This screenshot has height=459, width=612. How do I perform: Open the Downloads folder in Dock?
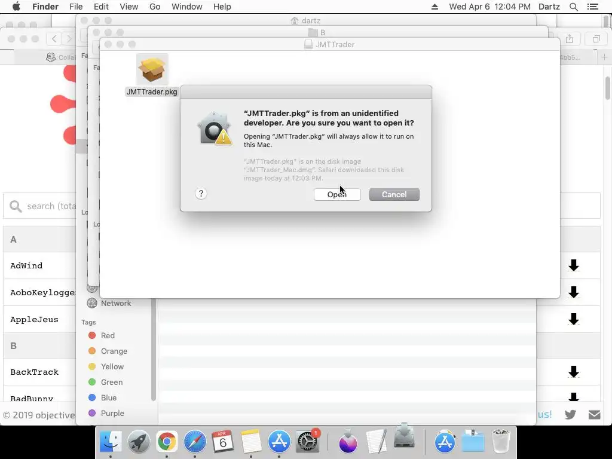click(473, 442)
